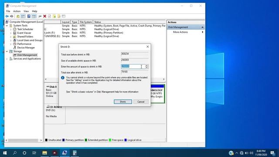Expand Services and Applications node

point(7,59)
